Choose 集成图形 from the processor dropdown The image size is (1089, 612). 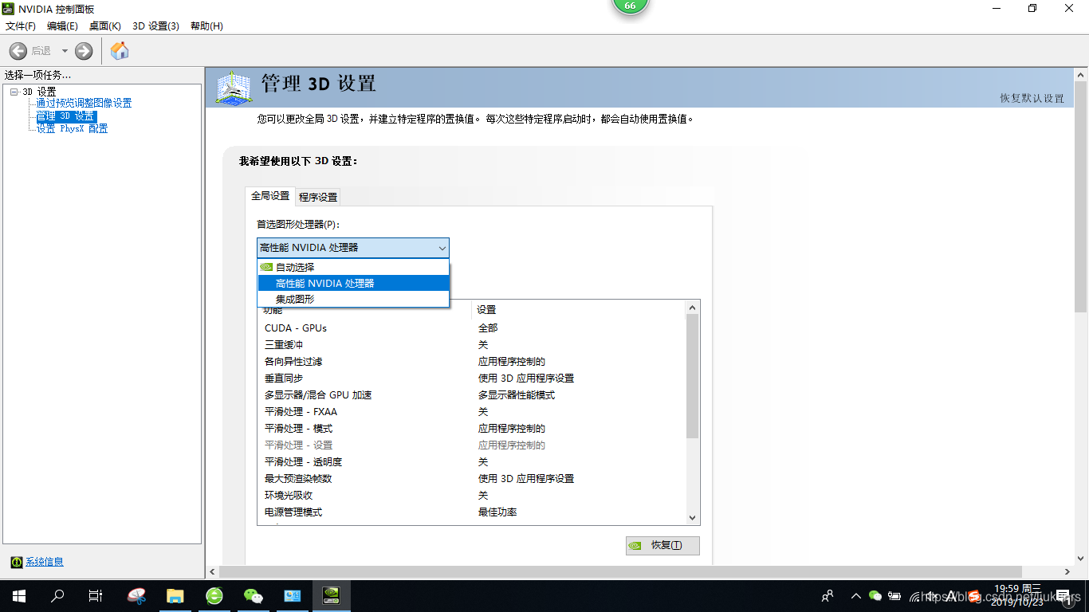[353, 300]
